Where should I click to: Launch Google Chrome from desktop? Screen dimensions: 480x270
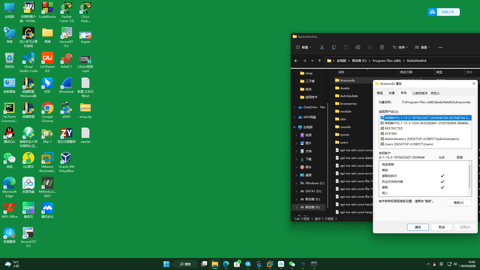click(x=47, y=112)
